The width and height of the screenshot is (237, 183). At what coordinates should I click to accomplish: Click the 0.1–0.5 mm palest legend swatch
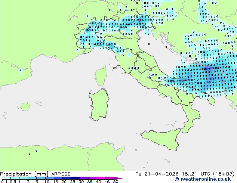tap(6, 178)
